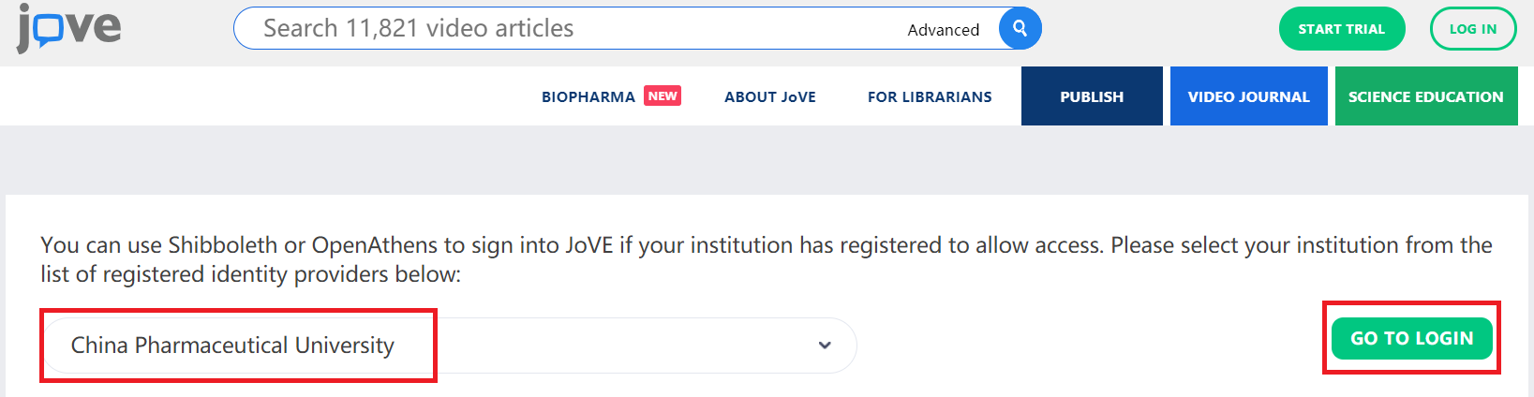Click the LOG IN button
The height and width of the screenshot is (397, 1534).
coord(1472,29)
